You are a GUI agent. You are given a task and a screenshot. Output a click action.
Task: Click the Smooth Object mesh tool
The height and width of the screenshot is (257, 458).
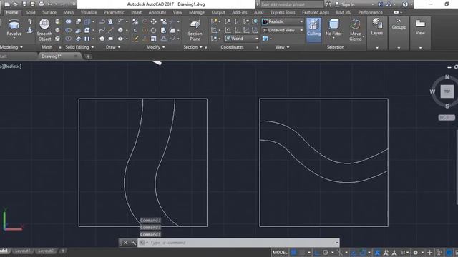coord(44,30)
